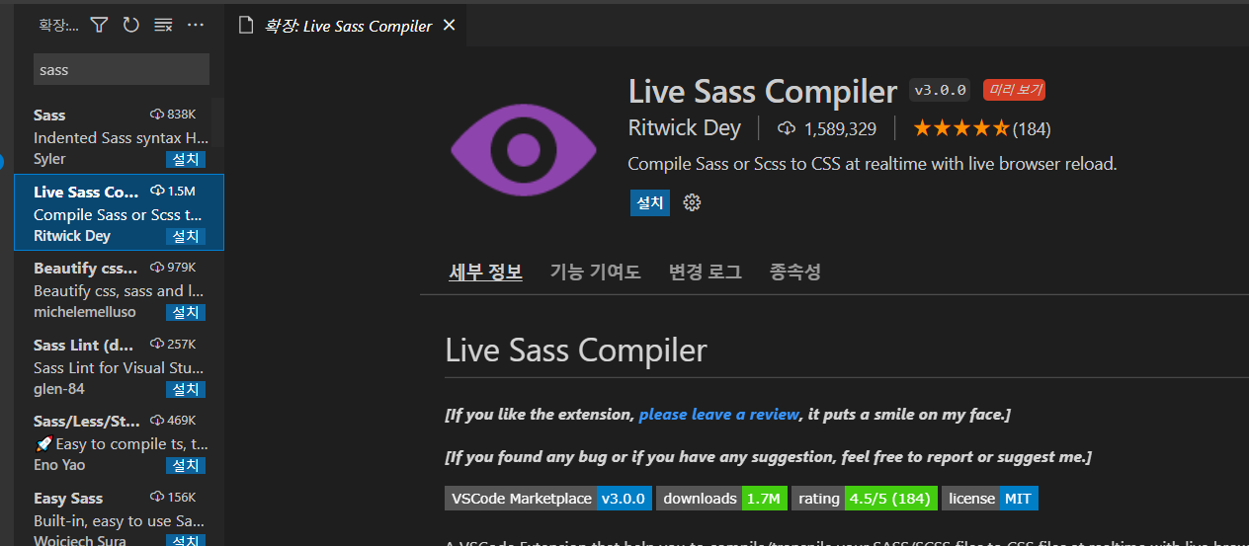
Task: Switch to the 종속성 tab
Action: [x=795, y=272]
